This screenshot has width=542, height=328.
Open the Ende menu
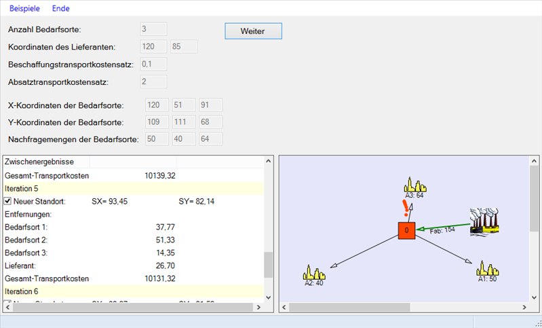pos(61,9)
